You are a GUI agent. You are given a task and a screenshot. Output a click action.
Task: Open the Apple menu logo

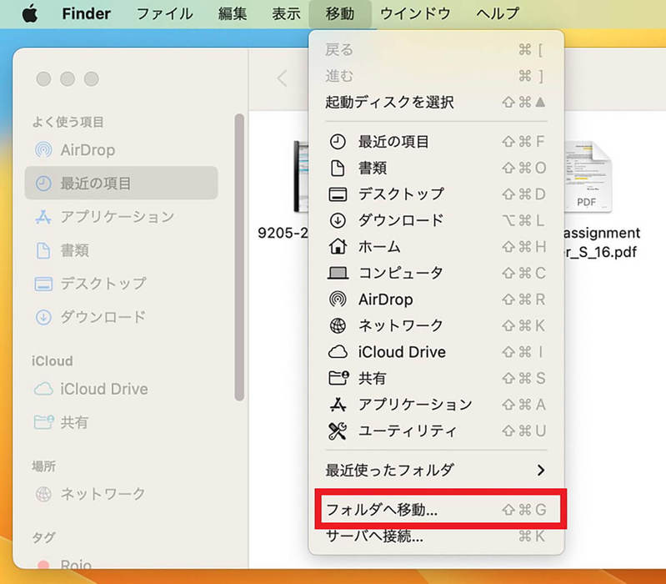(x=30, y=13)
